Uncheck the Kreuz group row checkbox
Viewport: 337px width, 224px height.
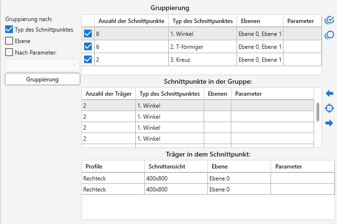88,59
